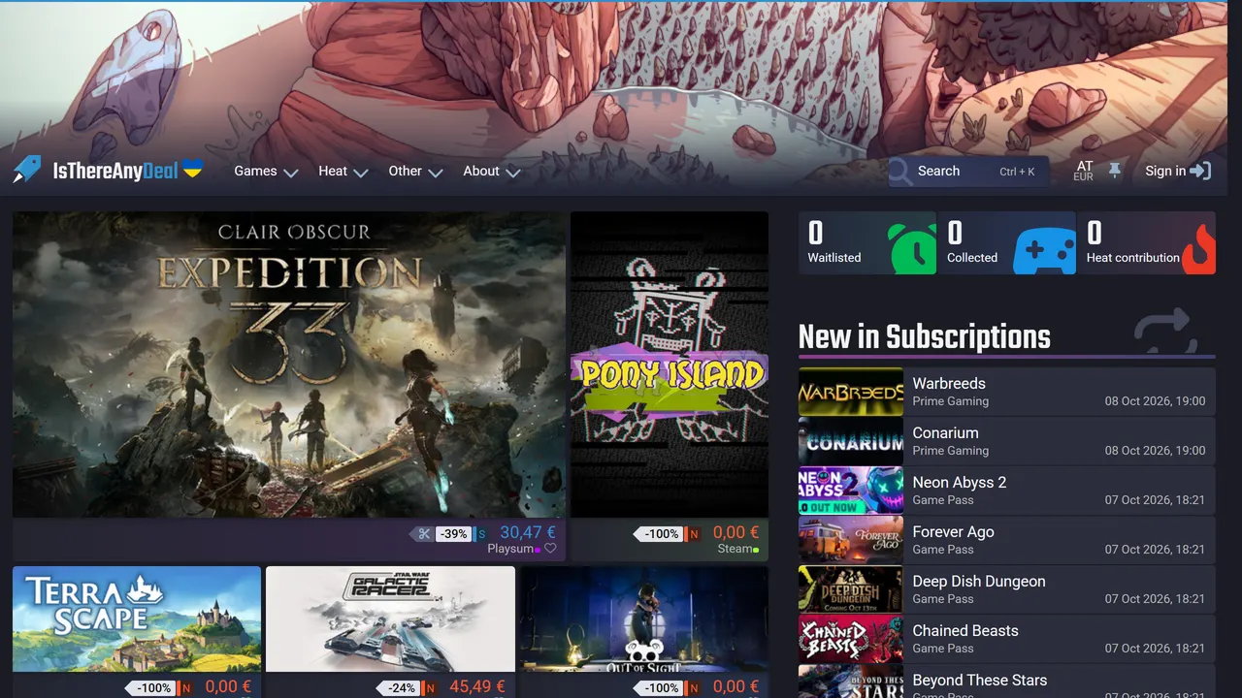Click the Ukraine flag icon in logo
The width and height of the screenshot is (1242, 698).
click(193, 169)
